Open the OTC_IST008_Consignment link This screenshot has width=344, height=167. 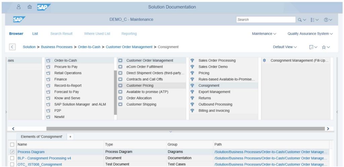pyautogui.click(x=40, y=164)
